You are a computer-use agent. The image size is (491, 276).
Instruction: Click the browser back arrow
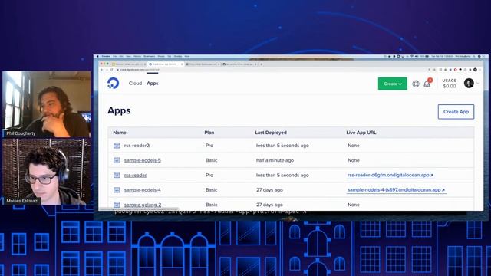coord(101,70)
